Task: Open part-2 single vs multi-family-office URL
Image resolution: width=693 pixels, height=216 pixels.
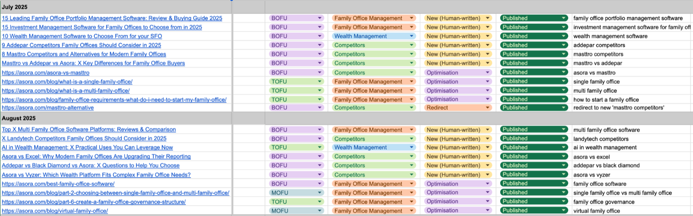Action: [x=116, y=193]
